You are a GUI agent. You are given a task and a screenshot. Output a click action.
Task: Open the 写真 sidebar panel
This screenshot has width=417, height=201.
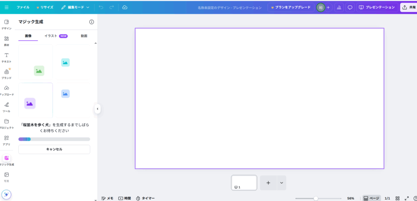tap(7, 177)
